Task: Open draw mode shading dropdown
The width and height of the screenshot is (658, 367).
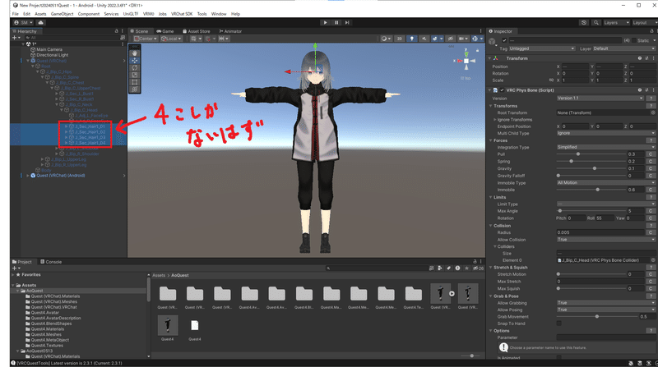Action: click(386, 39)
